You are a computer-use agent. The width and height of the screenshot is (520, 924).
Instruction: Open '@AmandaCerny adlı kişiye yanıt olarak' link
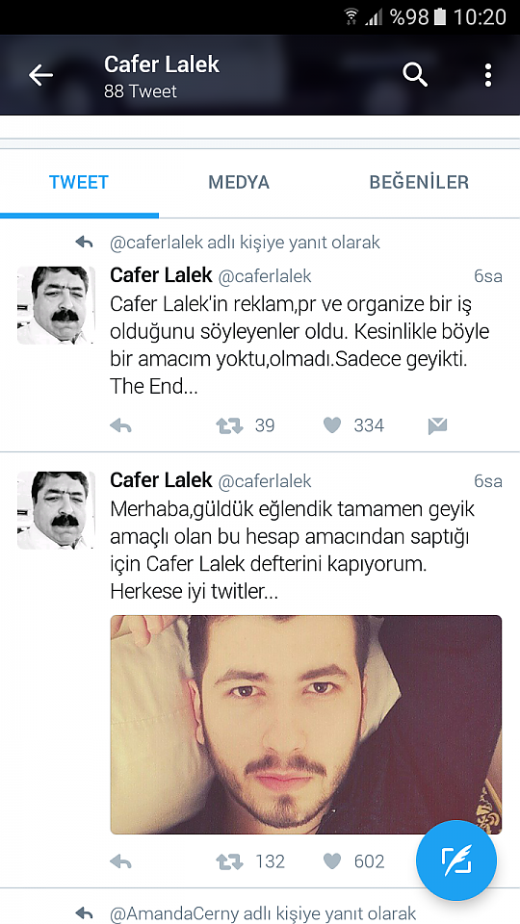click(263, 913)
